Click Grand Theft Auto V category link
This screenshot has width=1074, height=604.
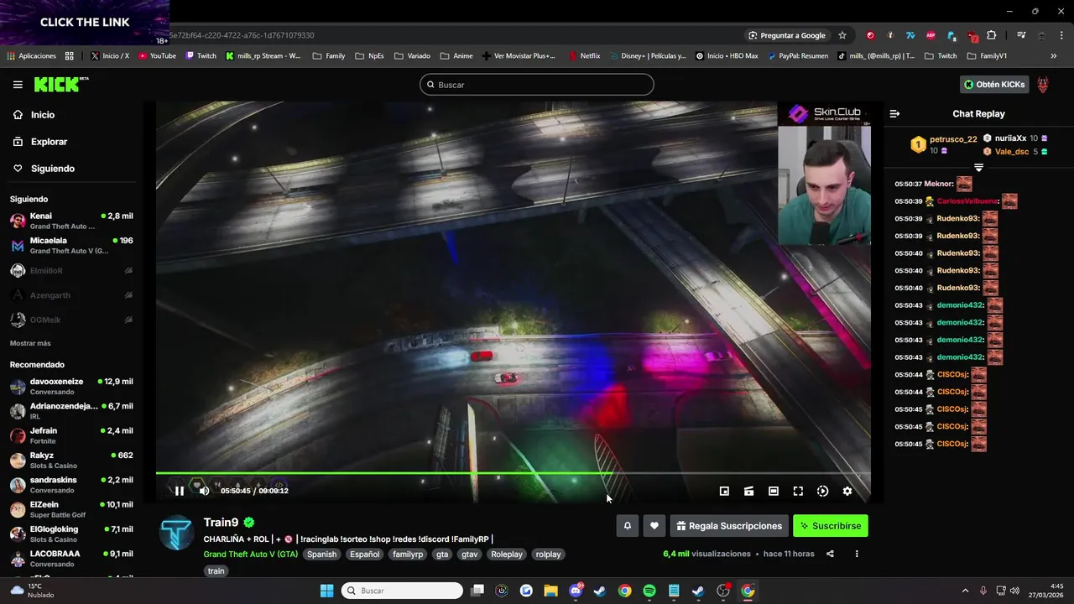(x=250, y=555)
